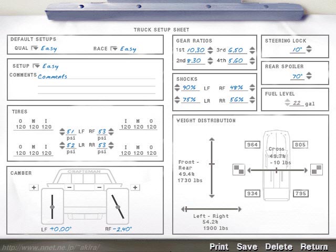336x252 pixels.
Task: Click the left front camber plus button
Action: 34,187
